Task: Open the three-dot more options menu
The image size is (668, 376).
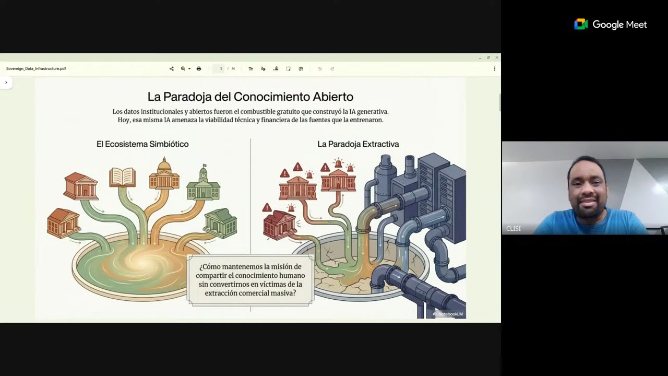Action: point(494,68)
